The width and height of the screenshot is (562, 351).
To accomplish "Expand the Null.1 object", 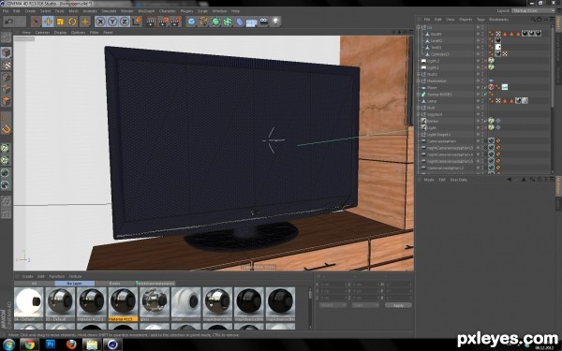I will pyautogui.click(x=419, y=74).
